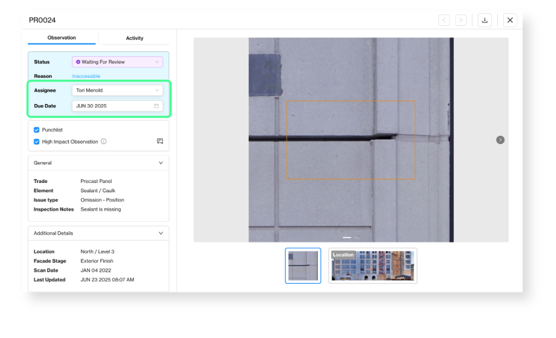556x338 pixels.
Task: Advance to next image with the round arrow
Action: pos(500,140)
